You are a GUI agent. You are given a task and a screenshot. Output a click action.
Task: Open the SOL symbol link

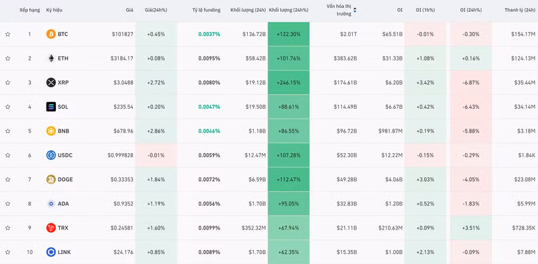point(63,107)
